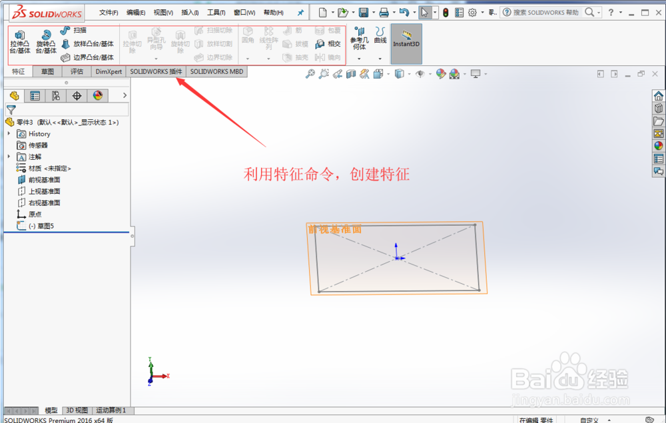
Task: Undo the last action via toolbar
Action: [x=404, y=13]
